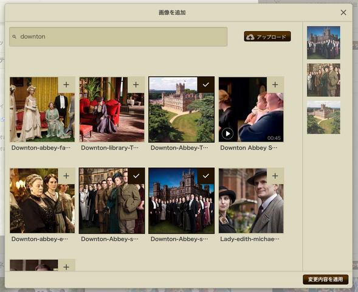Uncheck the soldiers group Downton-Abbey-s… image
Image resolution: width=358 pixels, height=292 pixels.
[136, 176]
